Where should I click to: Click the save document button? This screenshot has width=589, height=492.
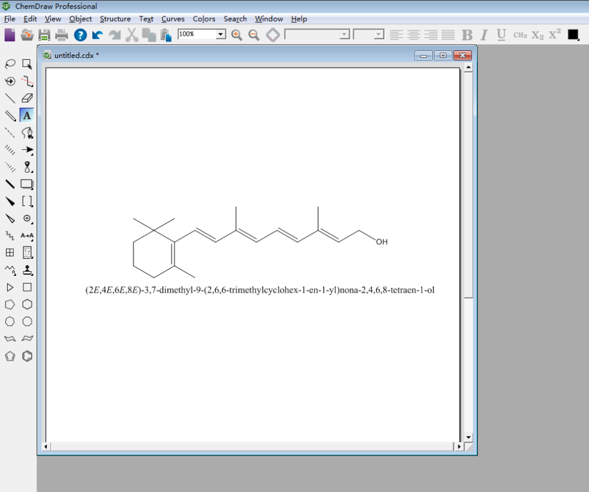click(44, 35)
